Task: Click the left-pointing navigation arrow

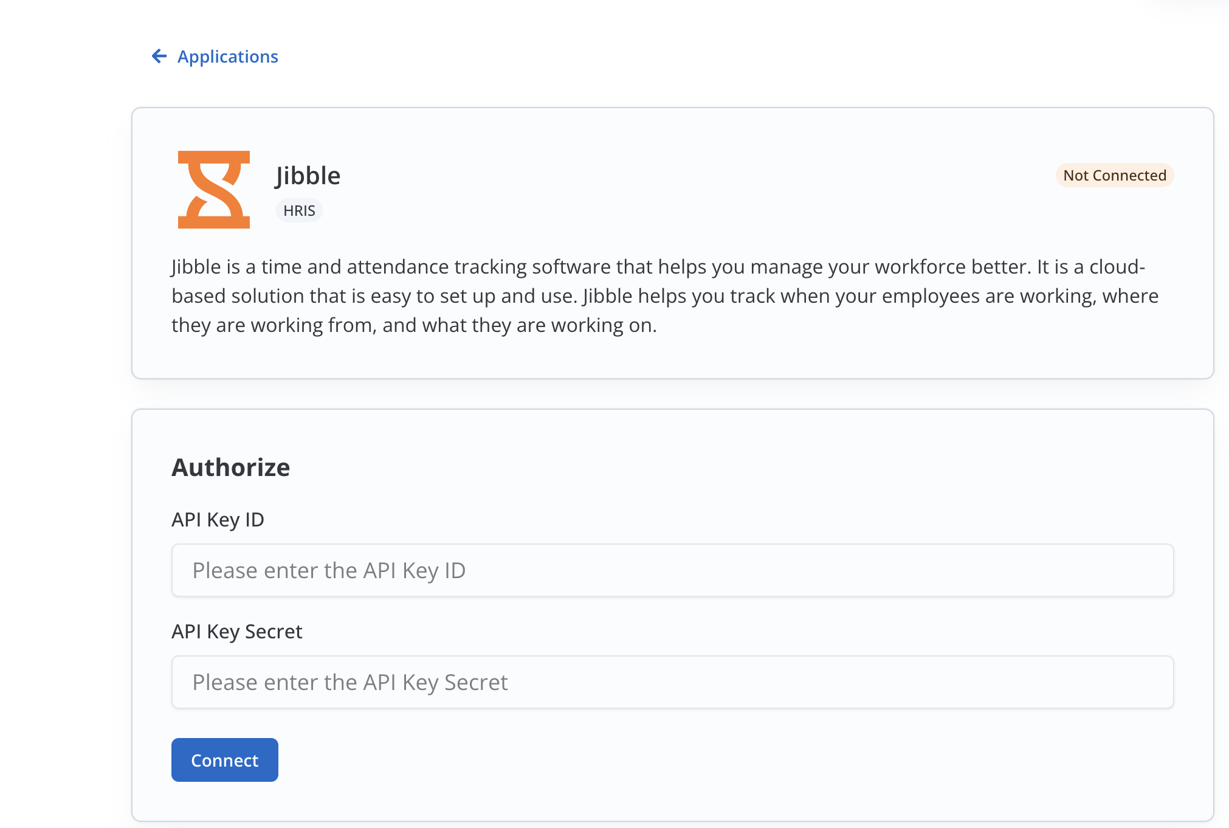Action: [159, 57]
